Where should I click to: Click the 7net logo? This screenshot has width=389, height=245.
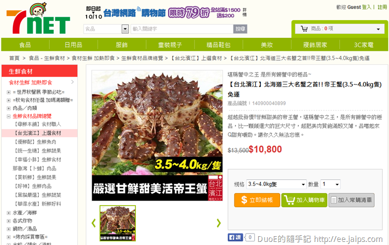pyautogui.click(x=38, y=19)
